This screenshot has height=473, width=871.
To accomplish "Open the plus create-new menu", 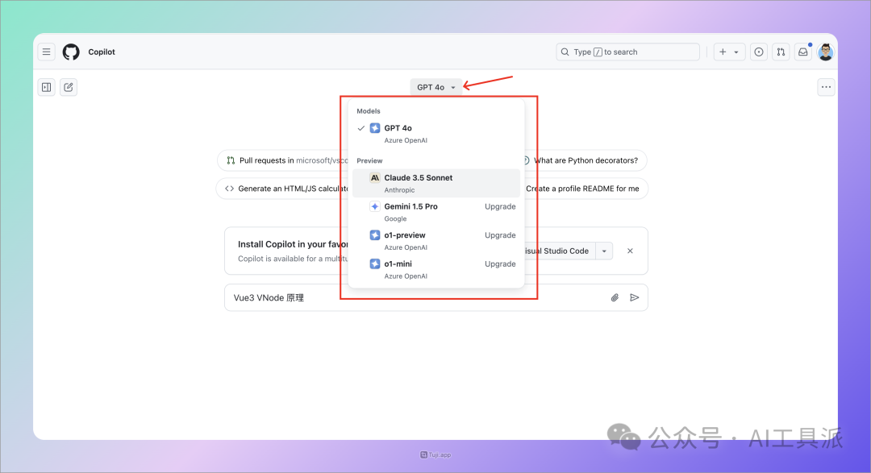I will pos(723,52).
